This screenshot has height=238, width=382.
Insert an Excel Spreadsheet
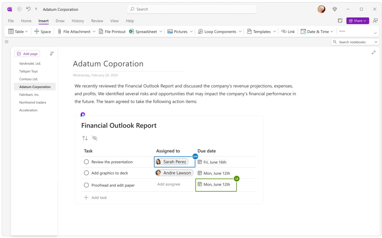tap(143, 31)
